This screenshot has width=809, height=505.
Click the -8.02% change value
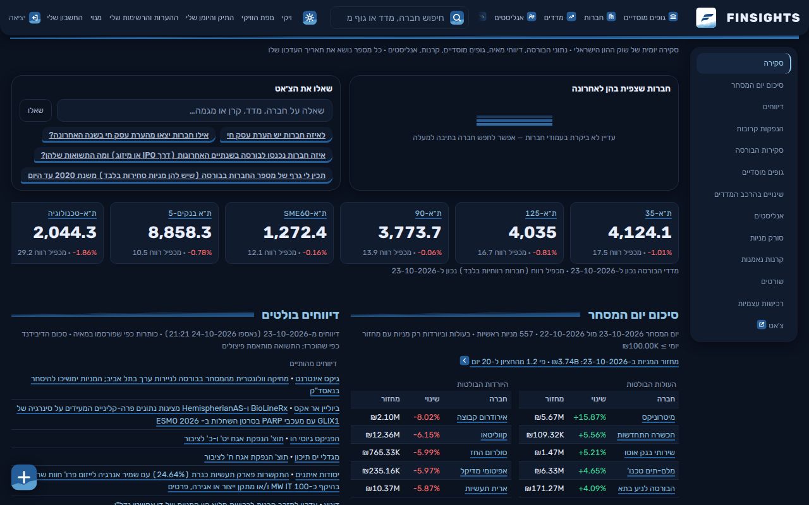(x=427, y=417)
